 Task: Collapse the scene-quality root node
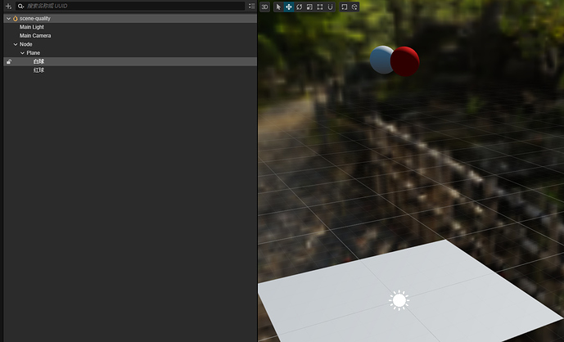tap(9, 18)
